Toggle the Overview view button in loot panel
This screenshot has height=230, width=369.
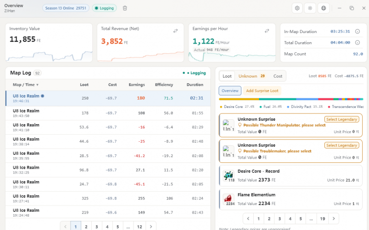click(230, 91)
